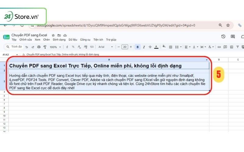Image resolution: width=244 pixels, height=152 pixels.
Task: Click the font size field showing 20
Action: (x=125, y=47)
